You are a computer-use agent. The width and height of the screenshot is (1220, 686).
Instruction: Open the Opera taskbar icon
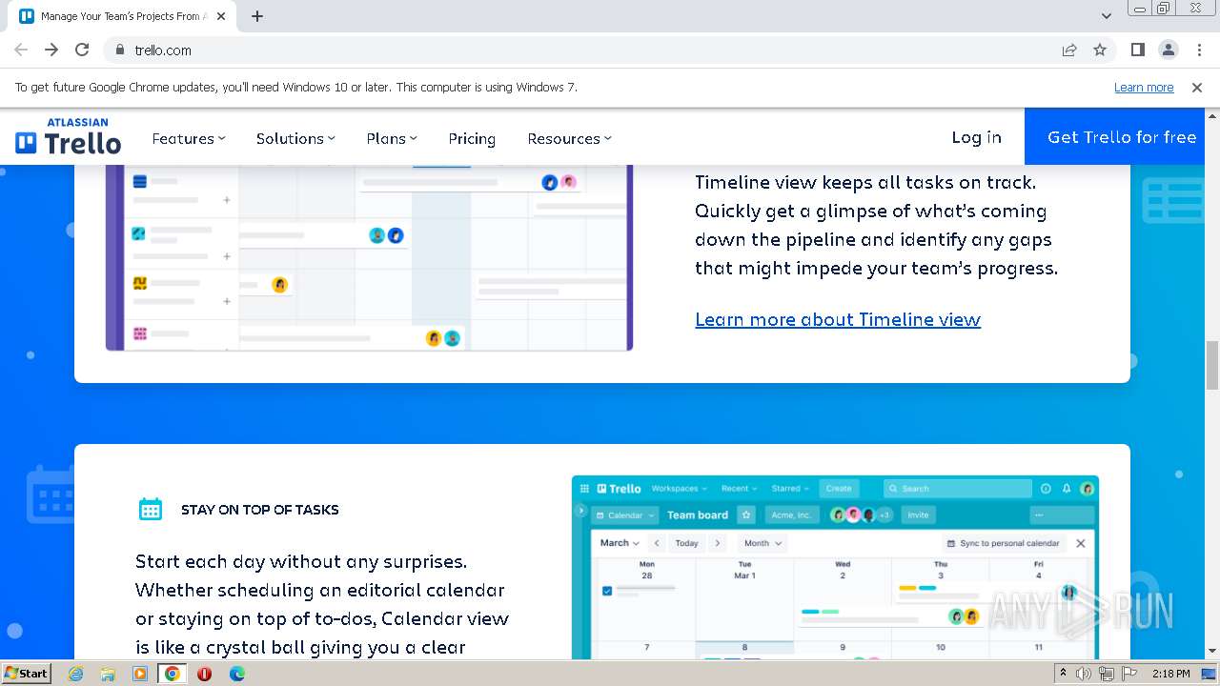coord(204,674)
